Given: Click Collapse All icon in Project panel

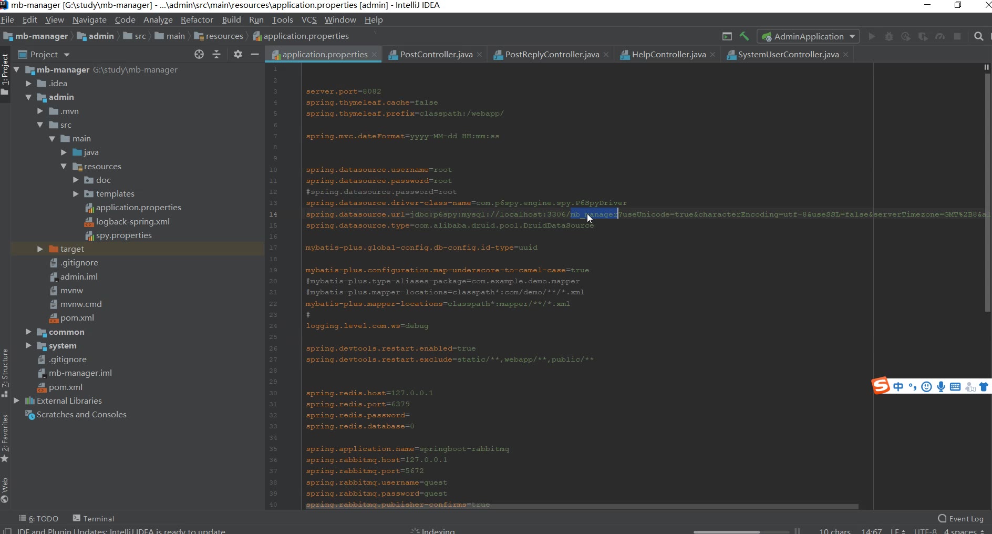Looking at the screenshot, I should pos(216,54).
